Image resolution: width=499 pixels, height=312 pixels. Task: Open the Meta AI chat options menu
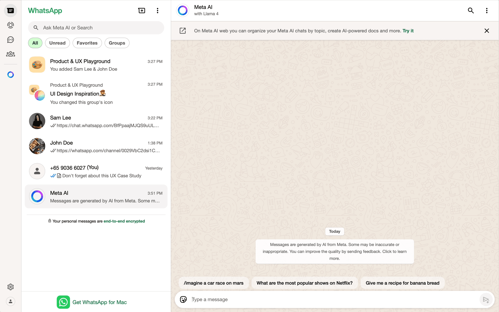coord(487,10)
